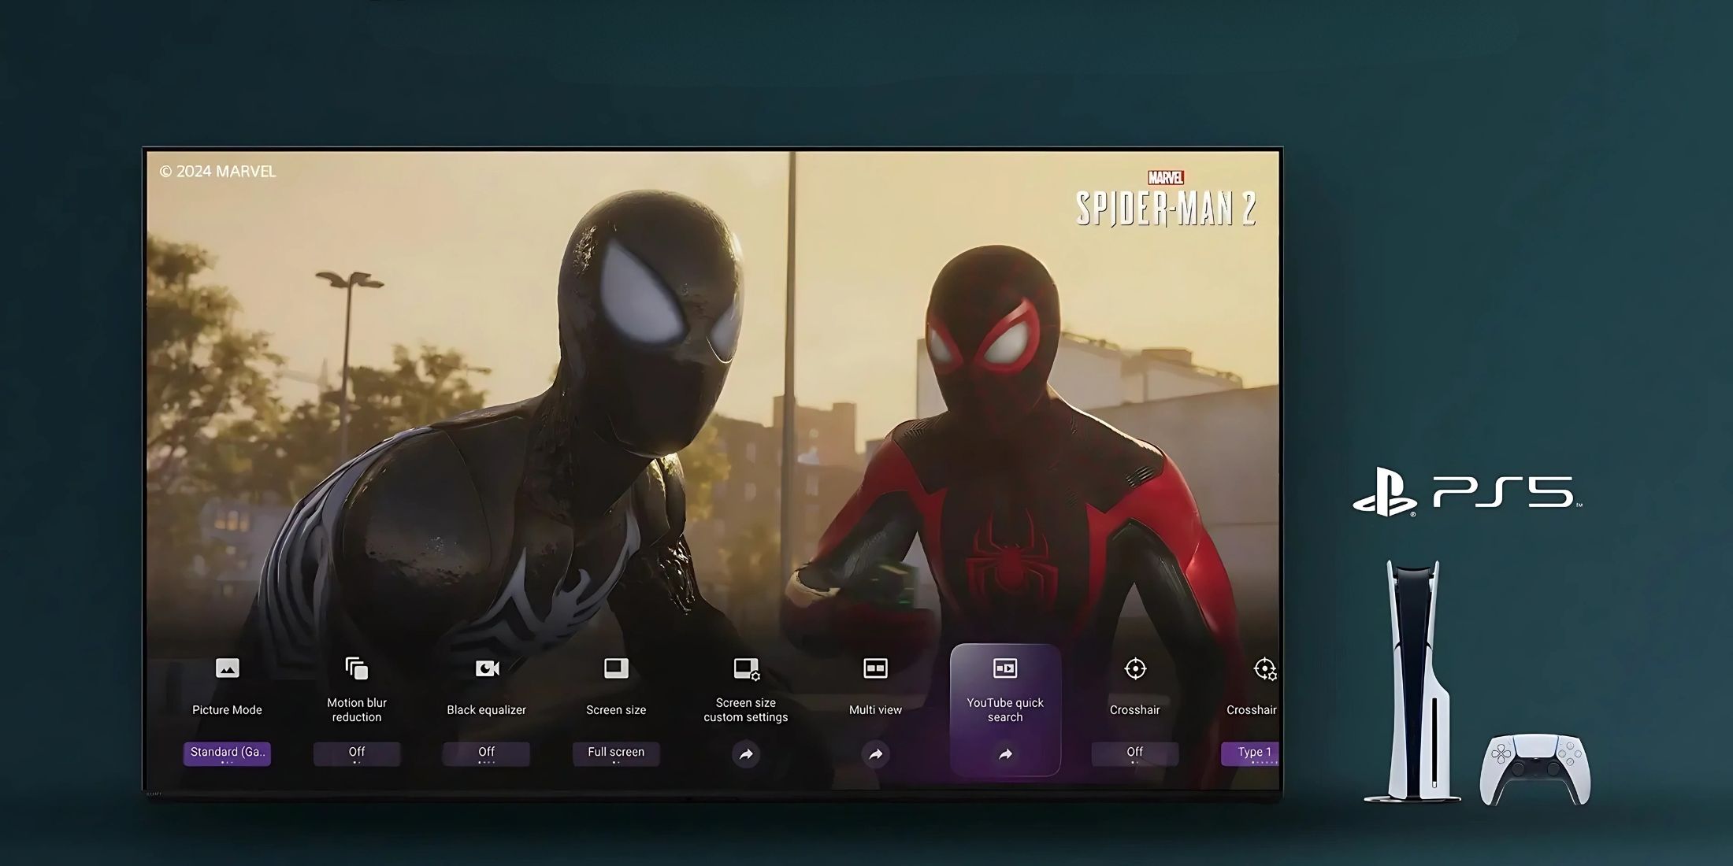Click the Black equalizer icon
This screenshot has height=866, width=1733.
tap(487, 668)
